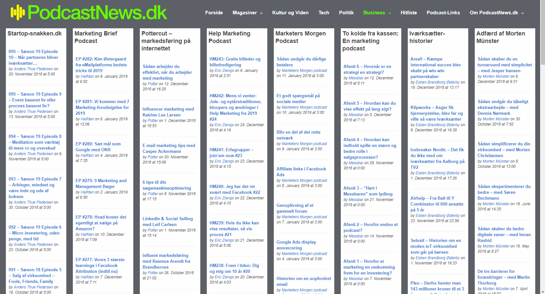Expand the Magasiner dropdown chevron
Image resolution: width=545 pixels, height=294 pixels.
tap(261, 13)
